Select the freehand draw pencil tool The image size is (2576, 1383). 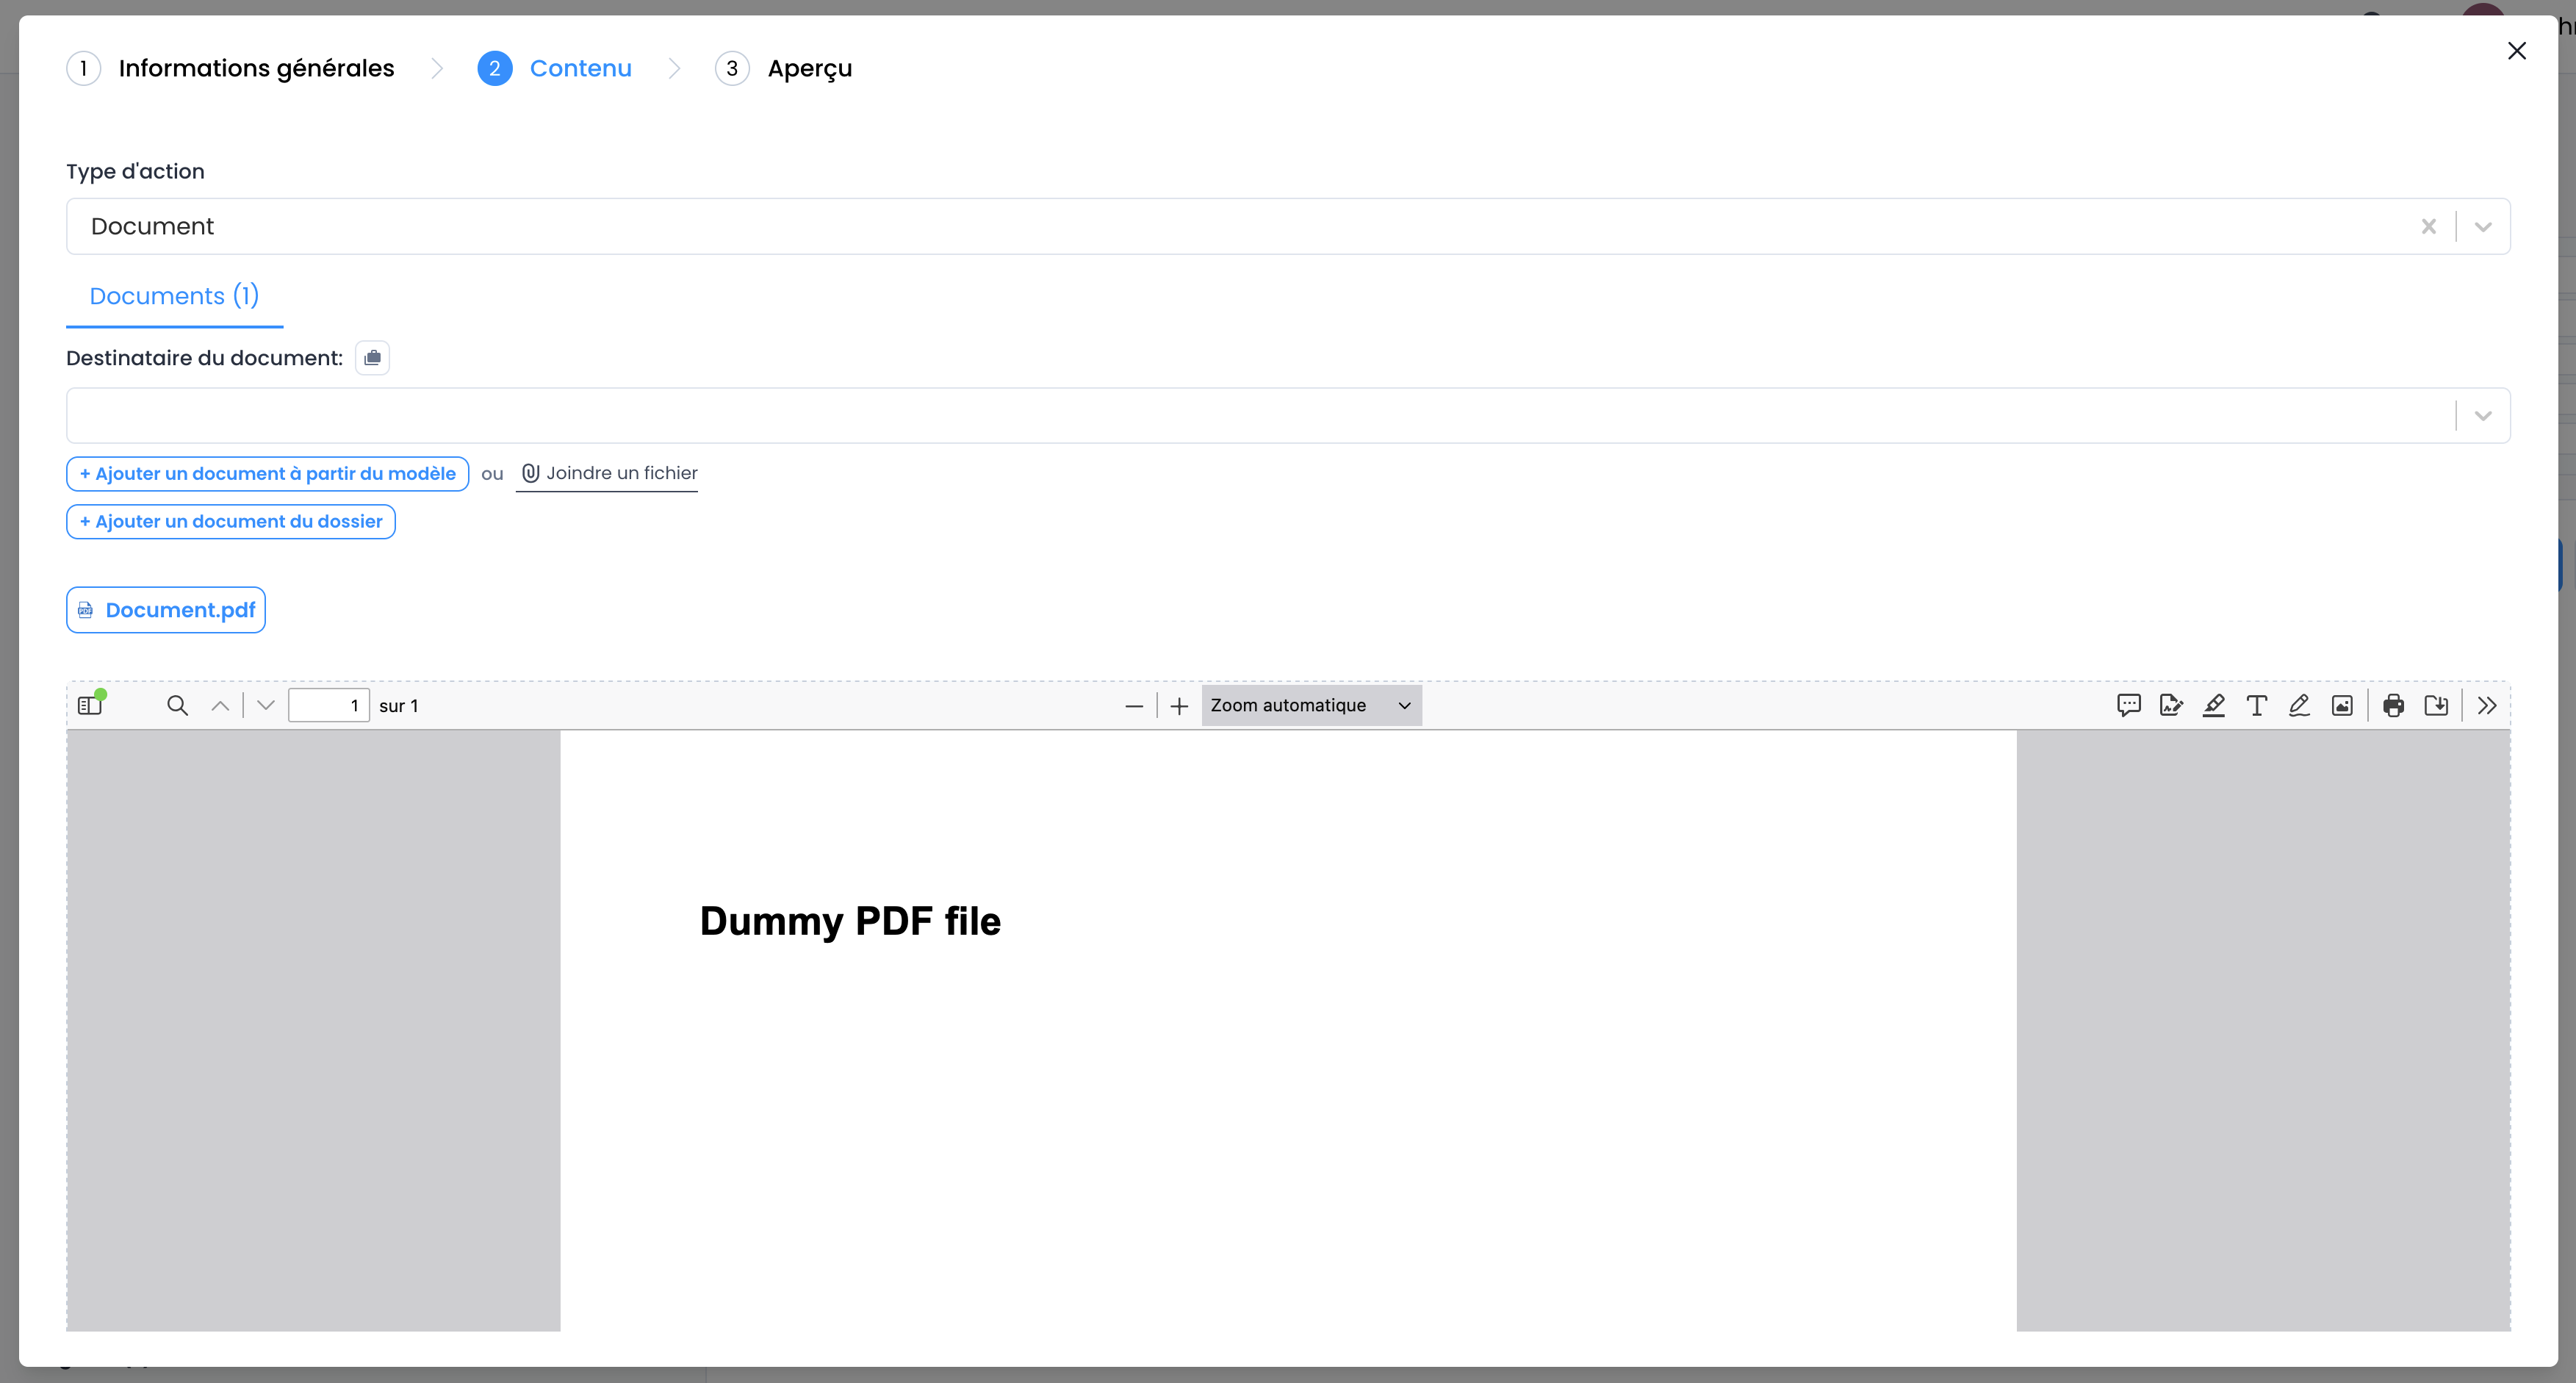(x=2299, y=705)
